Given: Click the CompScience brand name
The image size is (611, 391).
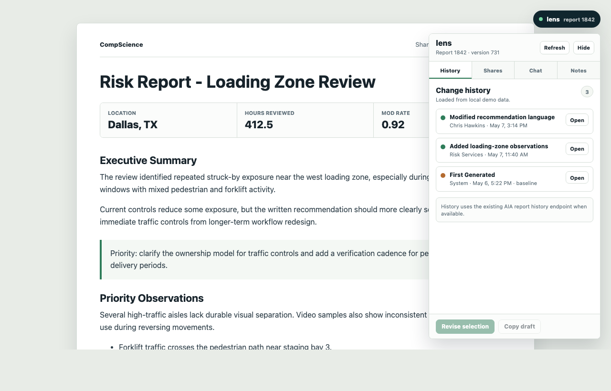Looking at the screenshot, I should click(x=121, y=45).
